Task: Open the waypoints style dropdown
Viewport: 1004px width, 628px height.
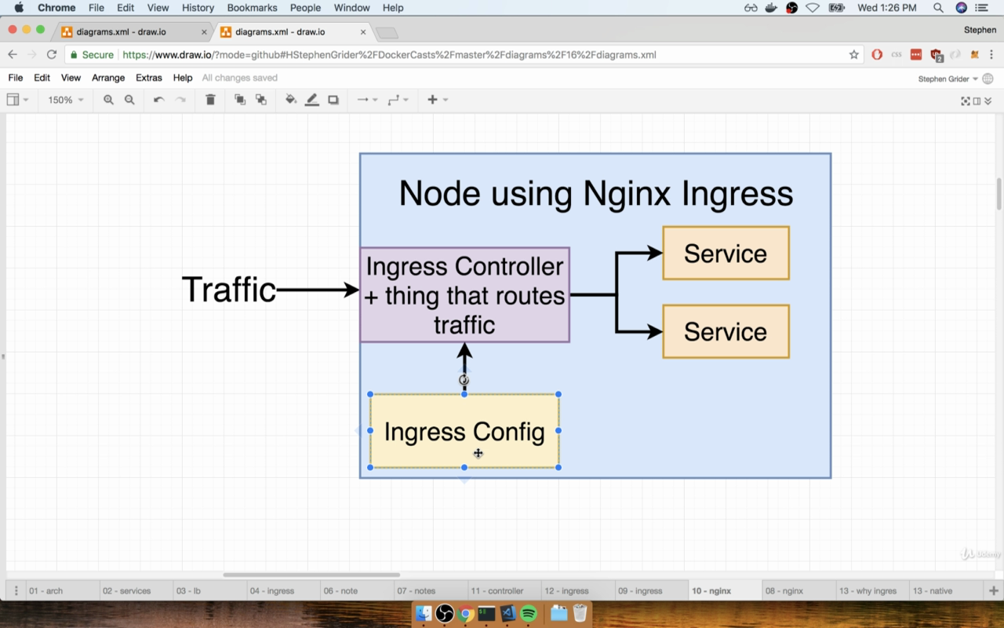Action: [398, 100]
